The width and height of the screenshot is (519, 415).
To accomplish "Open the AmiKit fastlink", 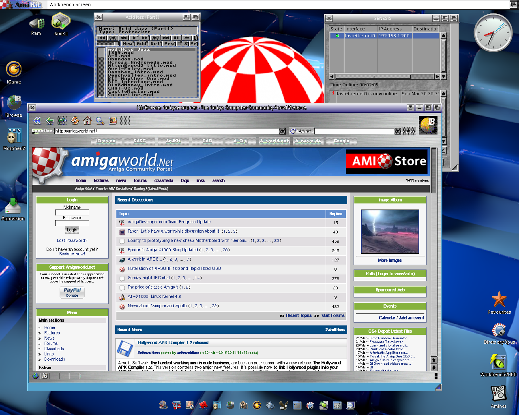I will (x=173, y=141).
